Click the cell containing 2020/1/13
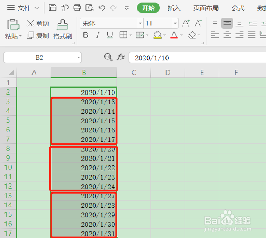266x238 pixels. 84,101
